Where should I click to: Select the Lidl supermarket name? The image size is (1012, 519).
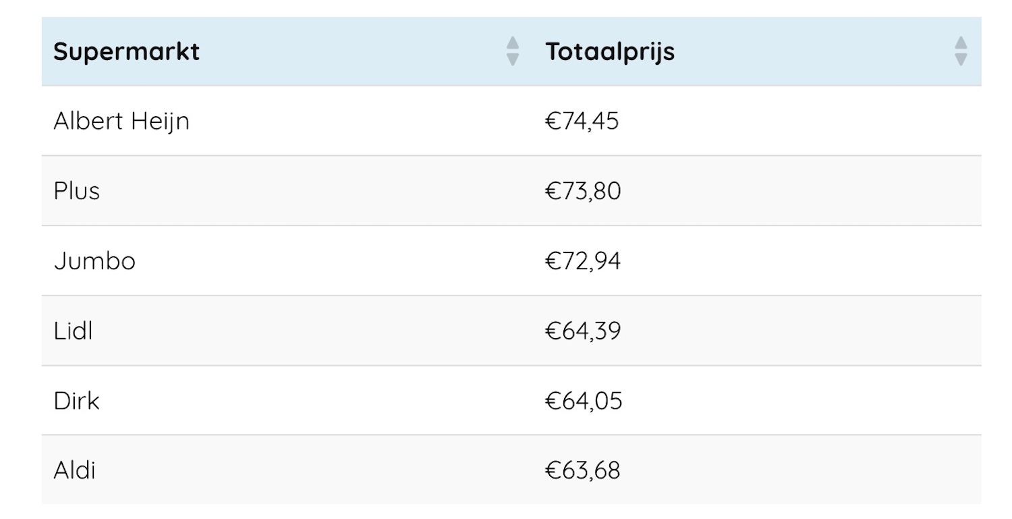[x=73, y=331]
